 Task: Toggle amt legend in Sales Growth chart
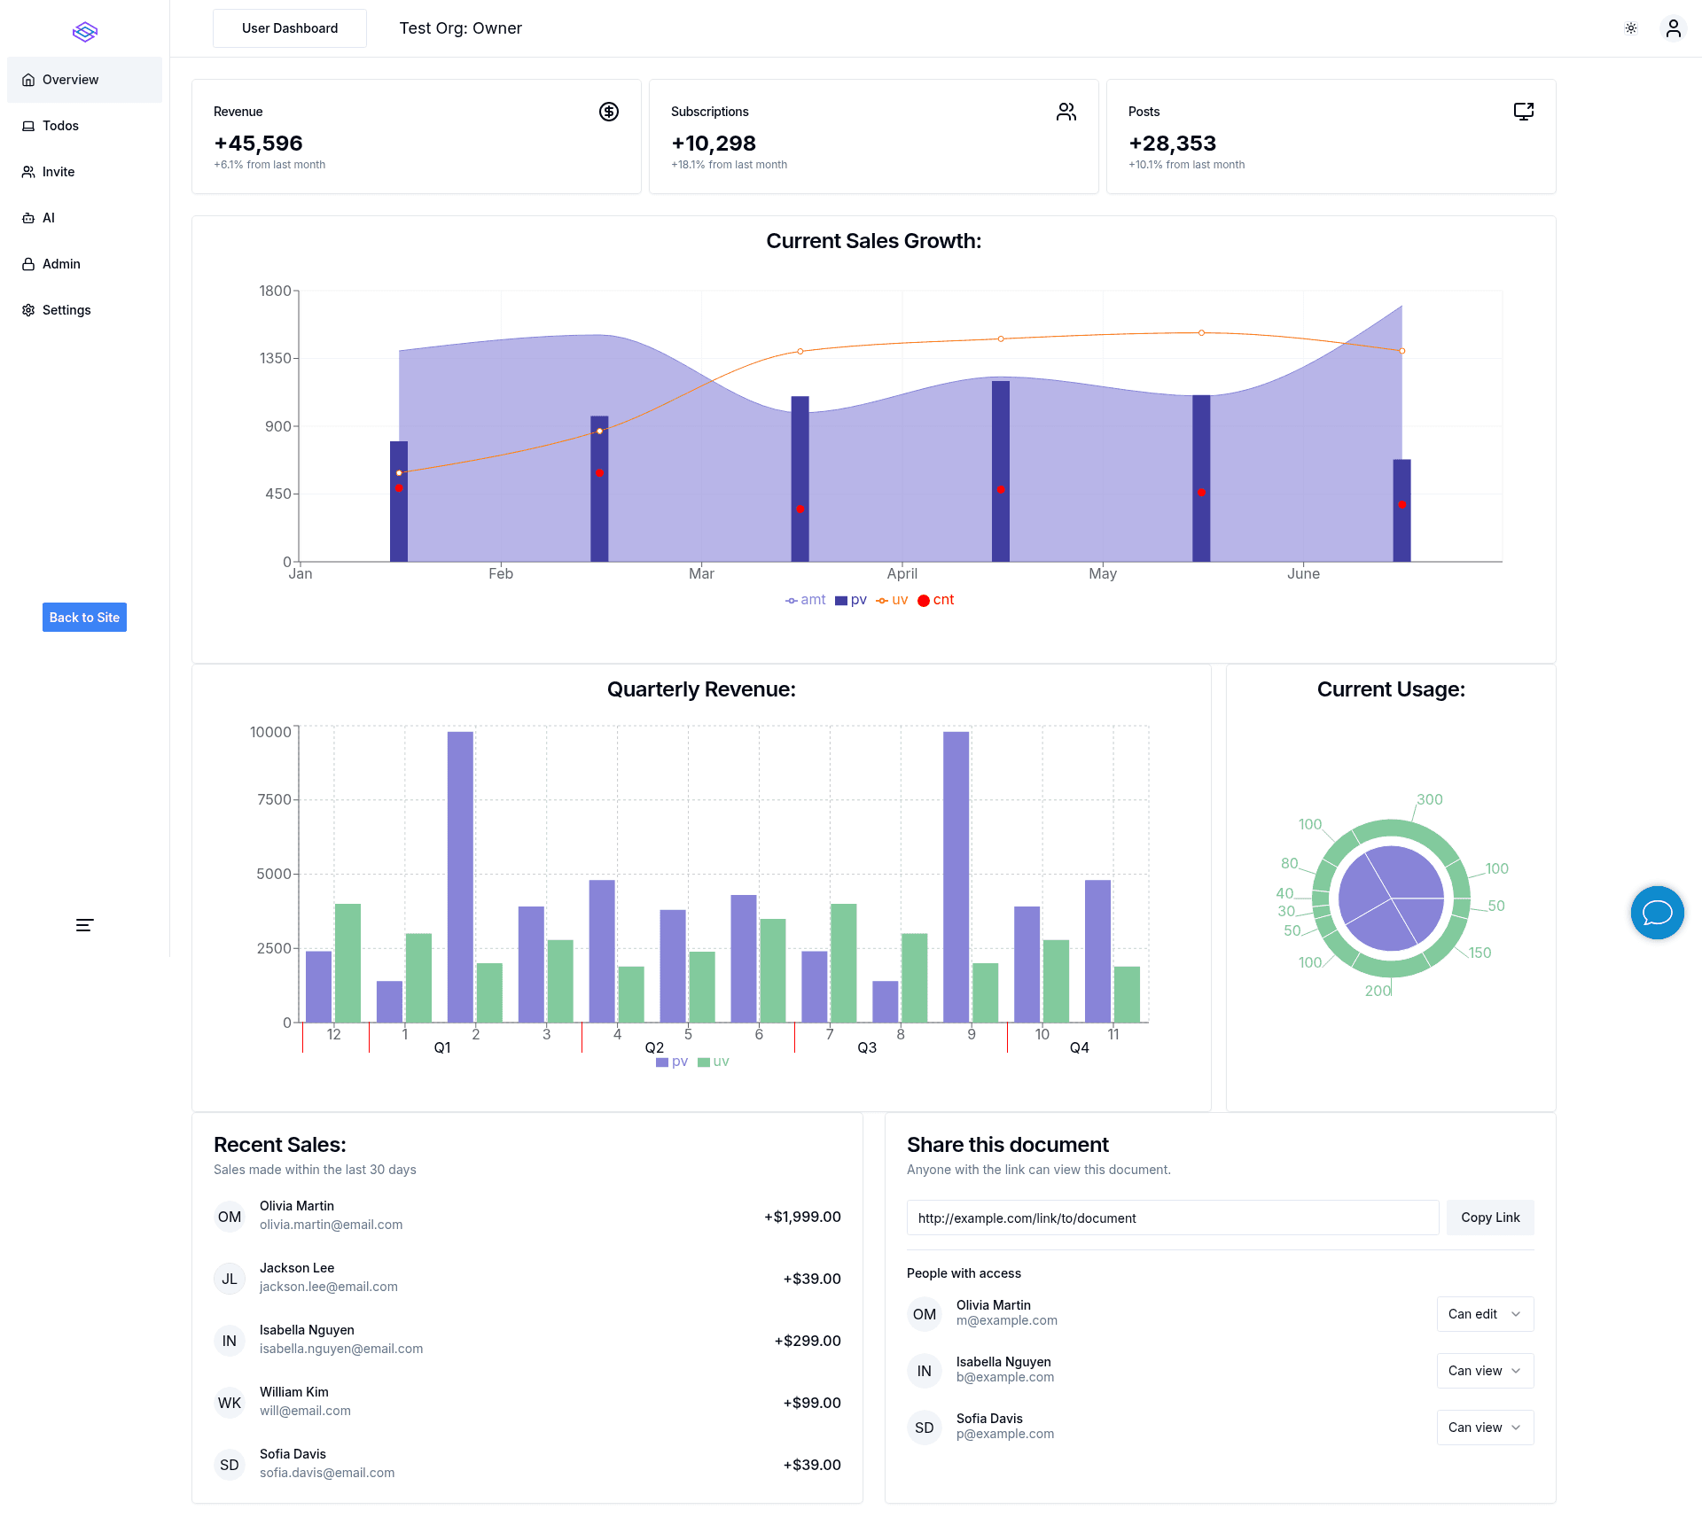coord(805,600)
